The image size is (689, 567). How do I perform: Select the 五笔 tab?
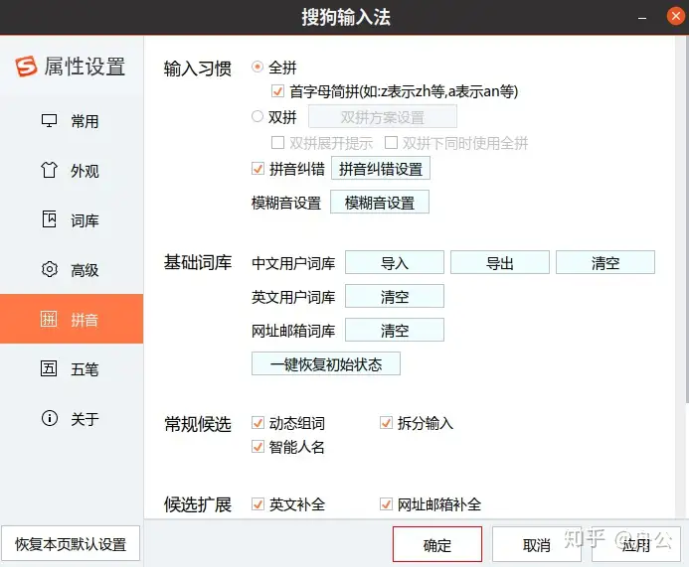point(72,368)
